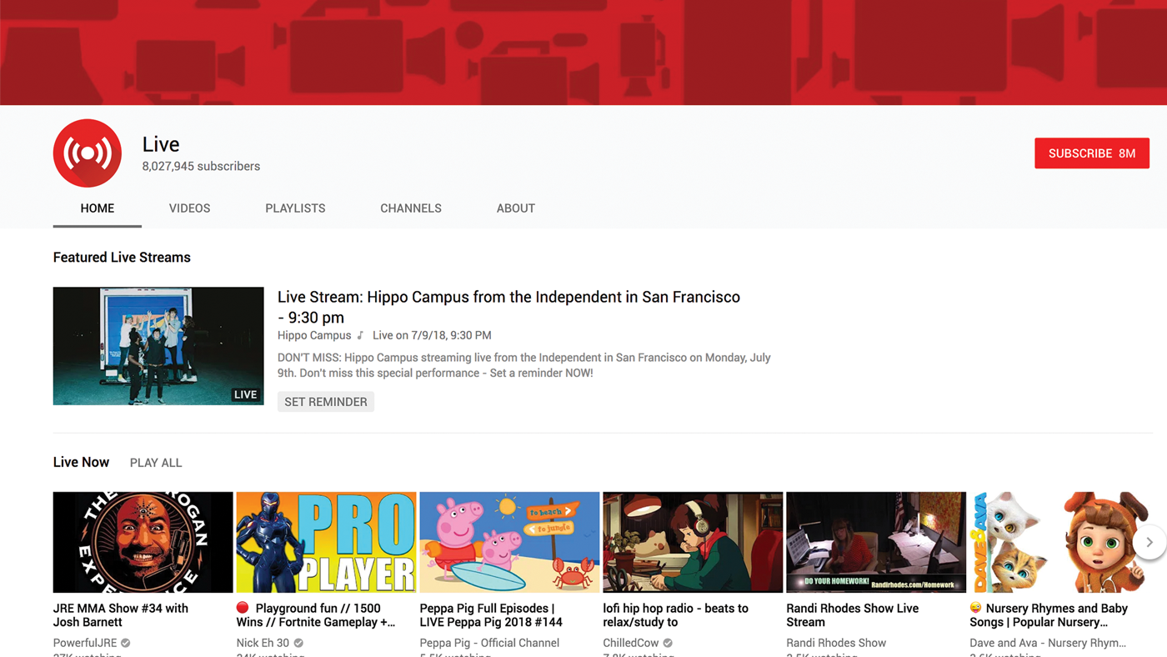Switch to the CHANNELS tab
Screen dimensions: 1167x657
pos(411,208)
